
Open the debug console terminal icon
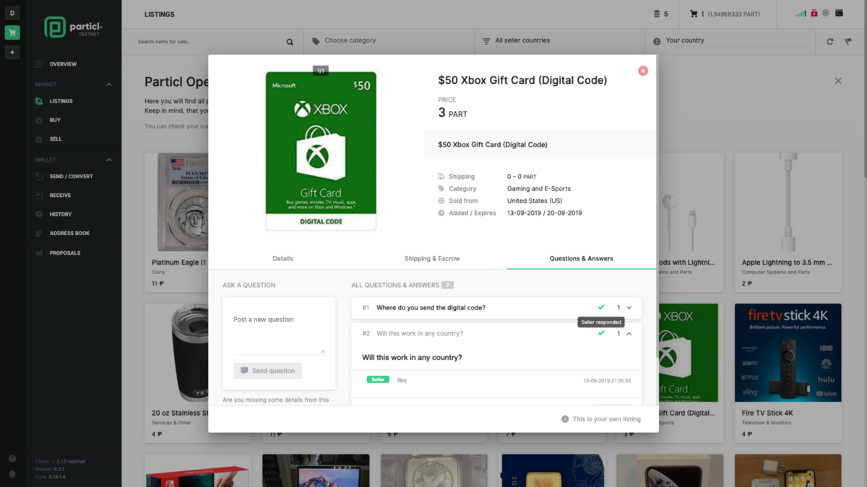pyautogui.click(x=839, y=13)
